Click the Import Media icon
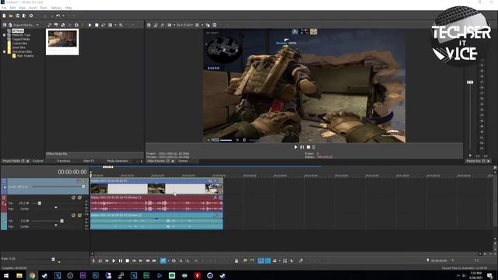Screen dimensions: 498x280 (10, 25)
